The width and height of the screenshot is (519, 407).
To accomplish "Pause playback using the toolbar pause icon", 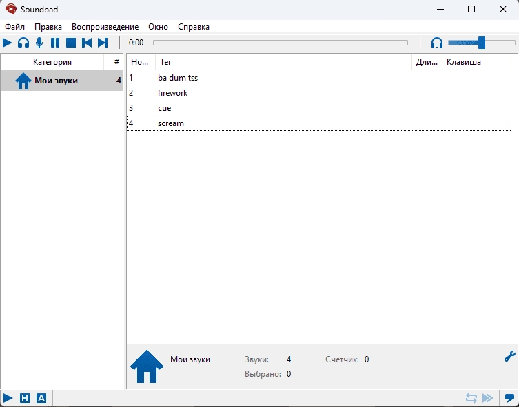I will pyautogui.click(x=55, y=43).
